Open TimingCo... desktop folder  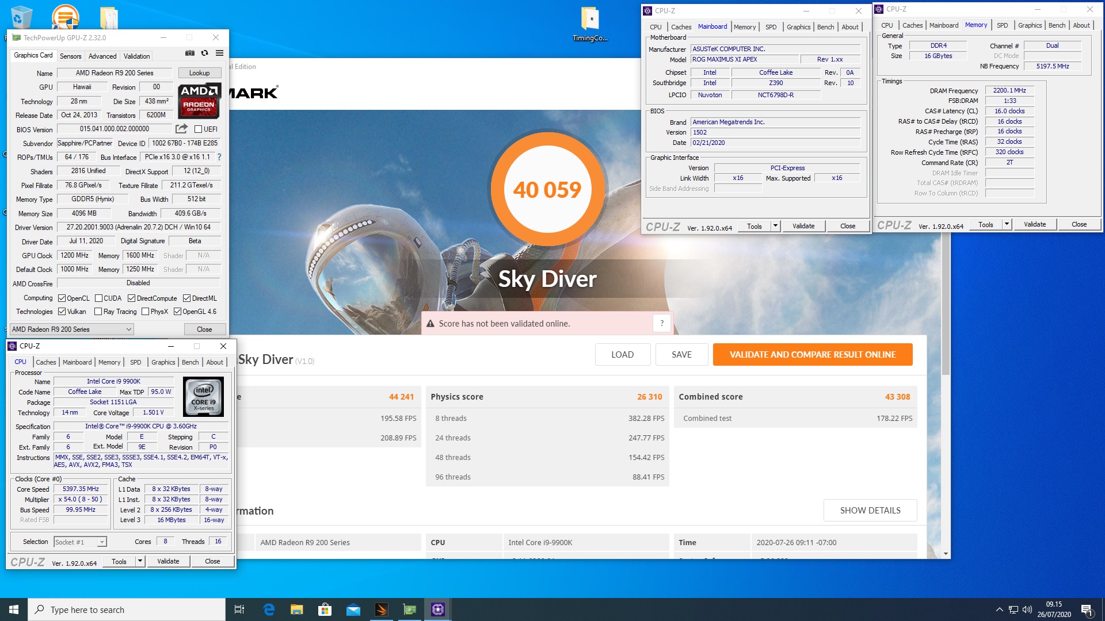coord(590,24)
